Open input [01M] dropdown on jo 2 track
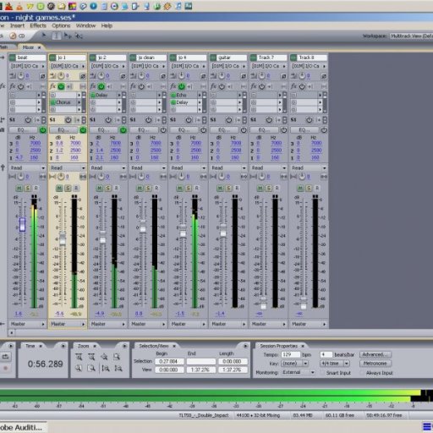Viewport: 433px width, 433px height. [x=107, y=66]
